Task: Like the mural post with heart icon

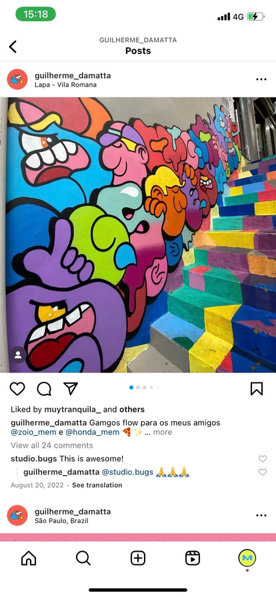Action: [x=17, y=388]
